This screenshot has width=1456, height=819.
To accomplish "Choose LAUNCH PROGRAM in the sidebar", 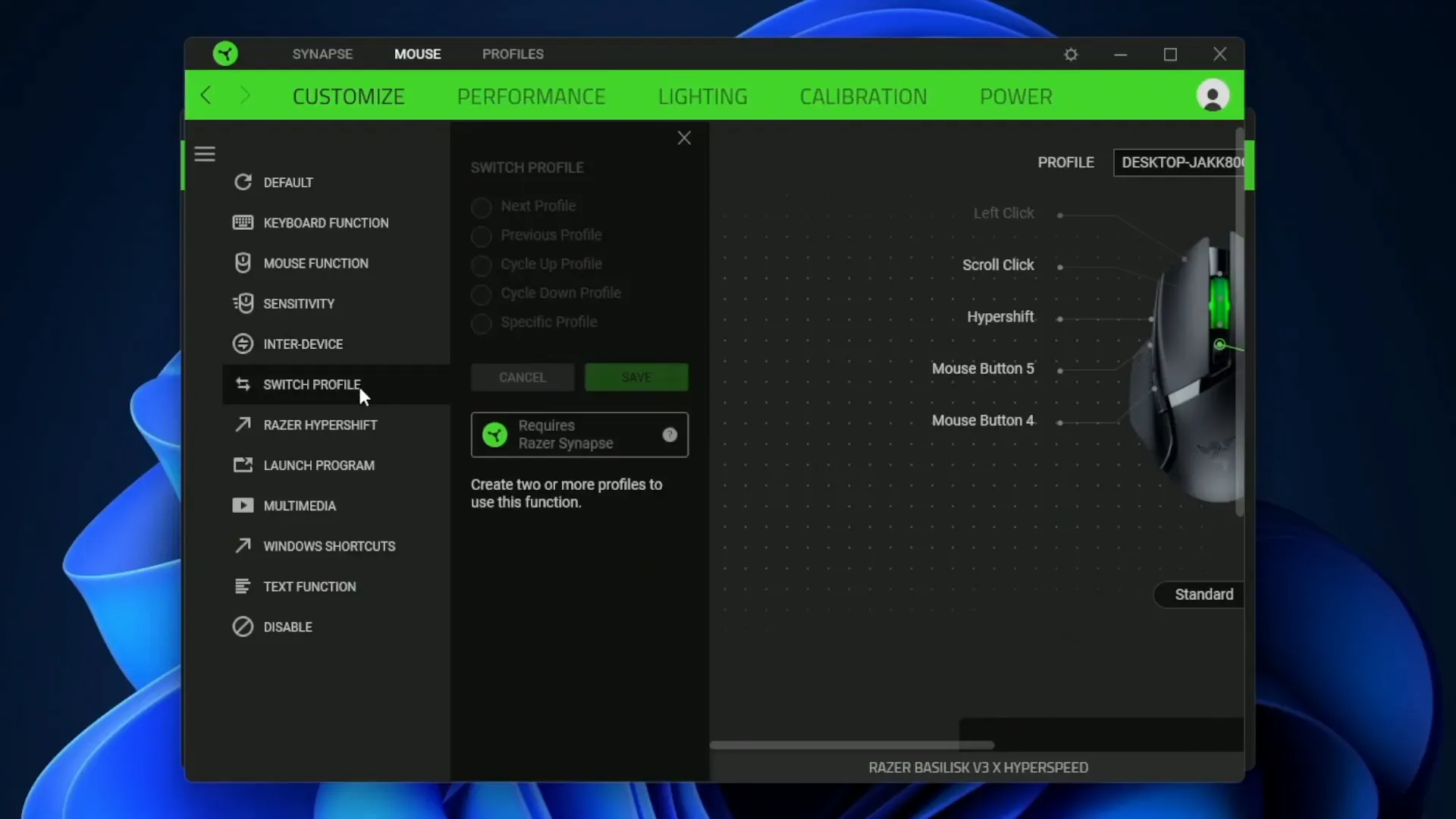I will [x=318, y=466].
